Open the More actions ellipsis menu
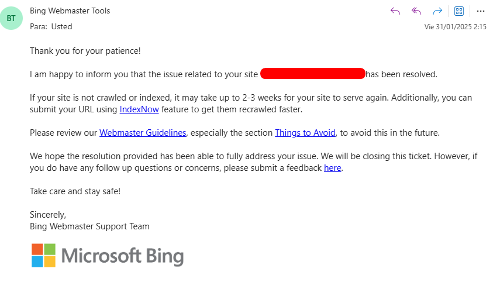 pos(481,11)
